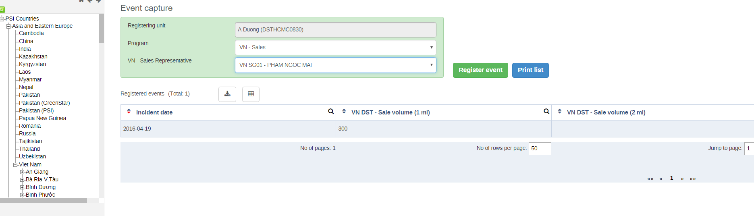Click the Print list button

[530, 70]
